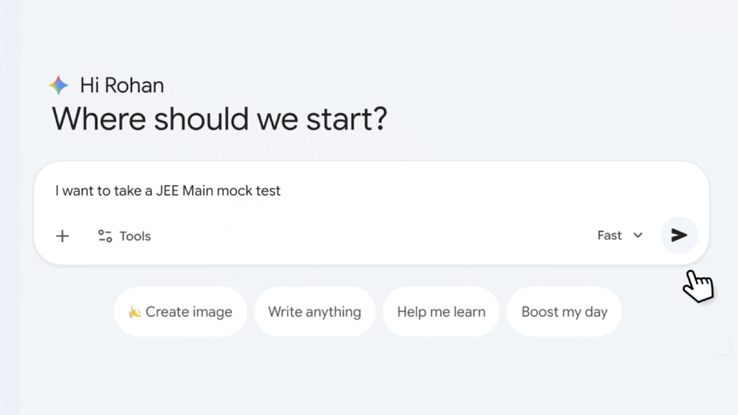Click the banana emoji on Create image
Viewport: 738px width, 415px height.
[135, 312]
